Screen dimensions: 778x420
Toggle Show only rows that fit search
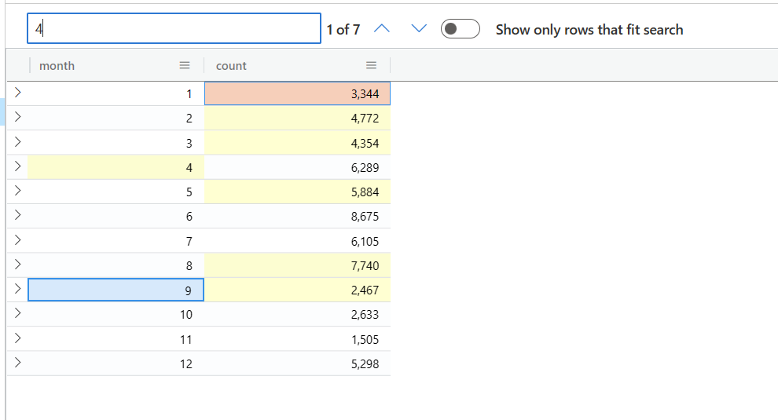(460, 29)
